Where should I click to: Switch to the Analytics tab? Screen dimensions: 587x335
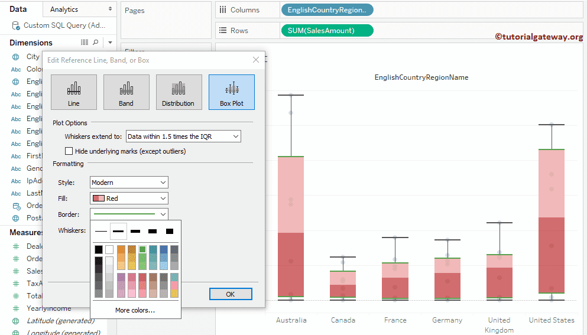80,9
